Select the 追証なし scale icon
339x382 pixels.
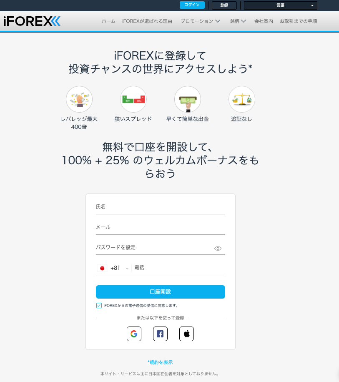point(242,99)
